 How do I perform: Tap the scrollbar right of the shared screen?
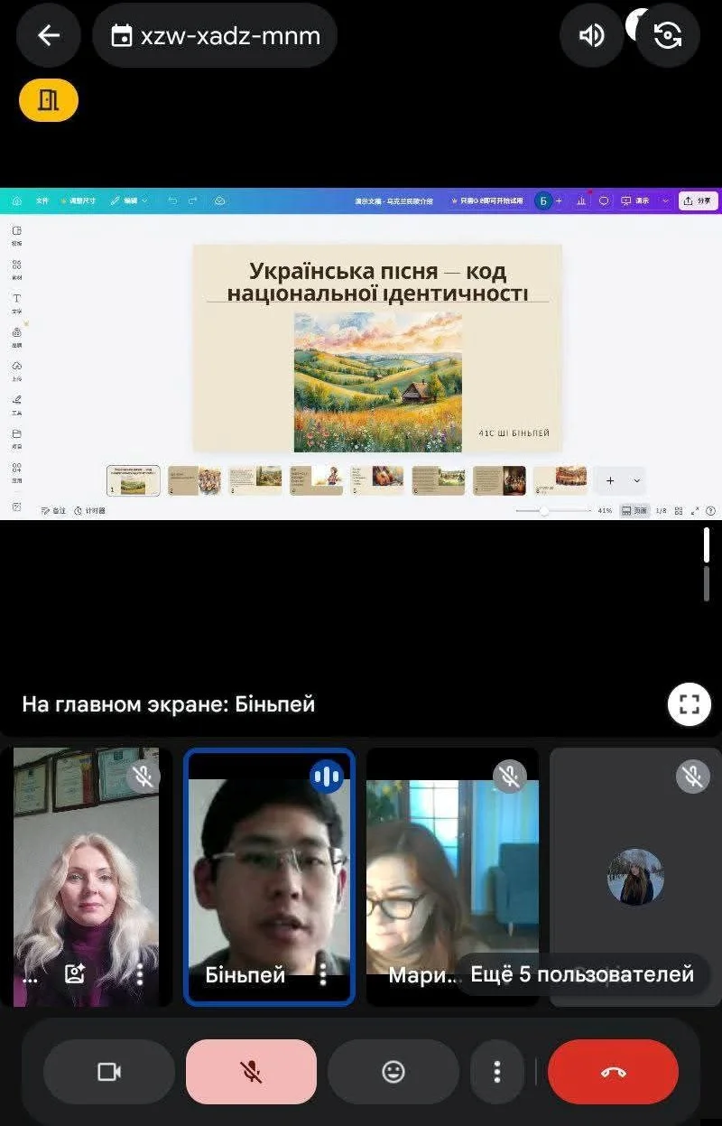[707, 564]
